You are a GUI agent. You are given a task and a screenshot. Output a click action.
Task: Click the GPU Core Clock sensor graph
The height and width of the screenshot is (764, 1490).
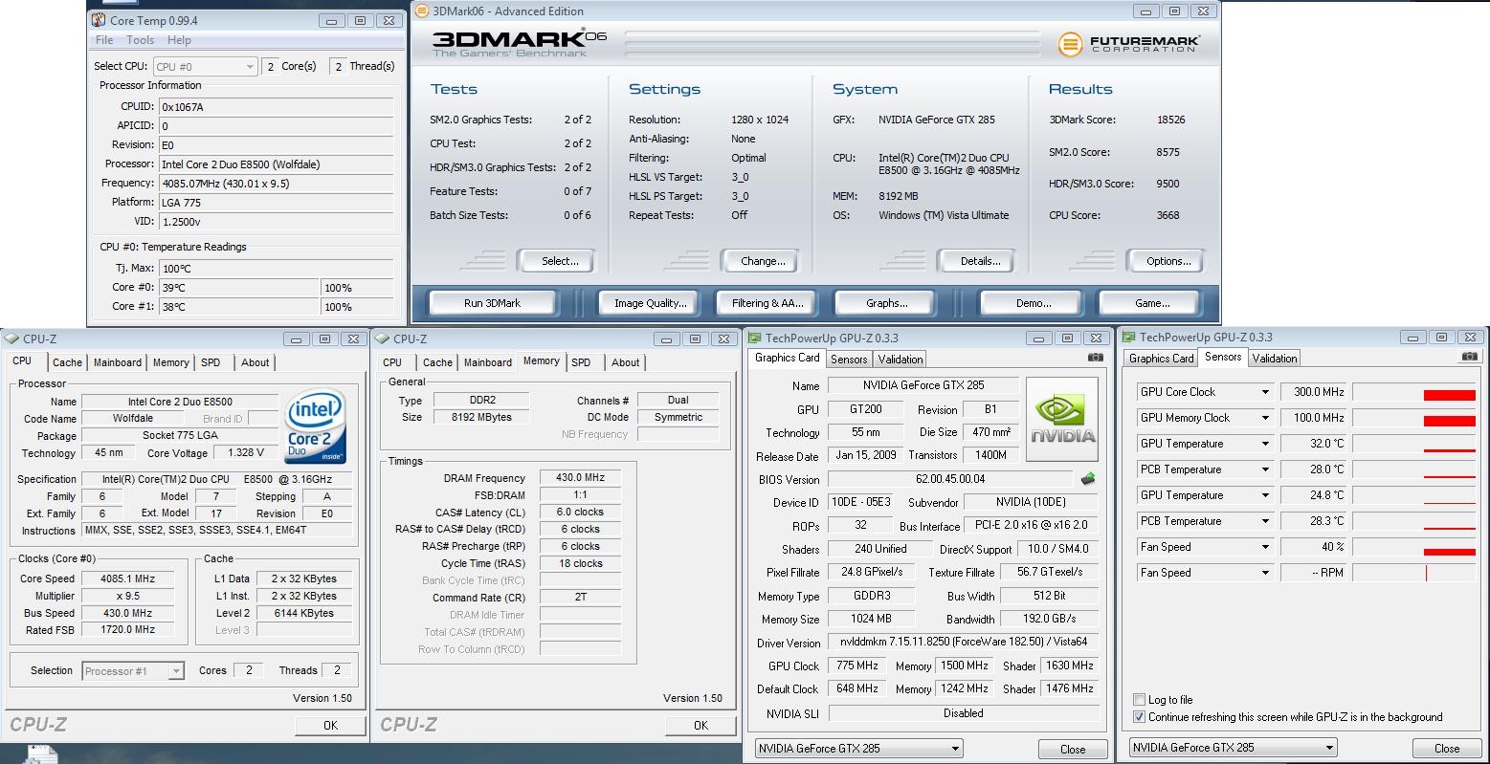coord(1414,392)
